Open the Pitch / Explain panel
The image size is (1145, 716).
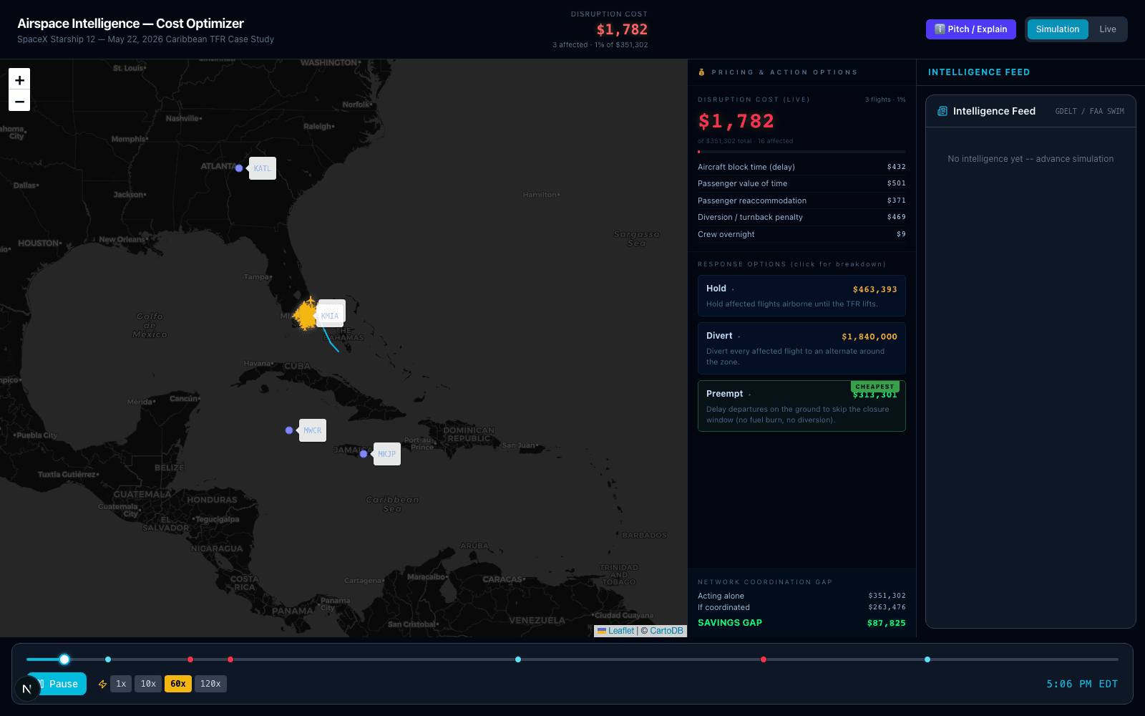[x=970, y=29]
